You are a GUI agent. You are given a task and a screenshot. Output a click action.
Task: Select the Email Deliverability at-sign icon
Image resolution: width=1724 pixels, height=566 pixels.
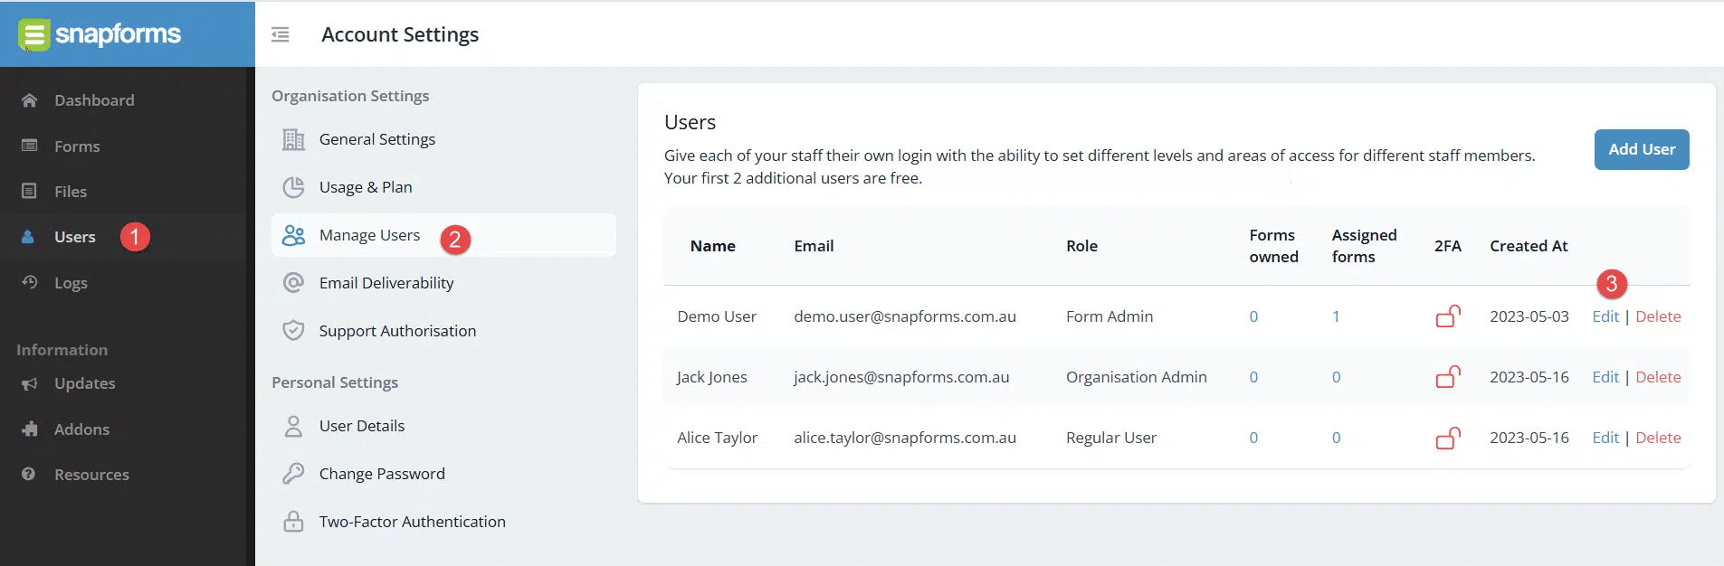(x=293, y=283)
